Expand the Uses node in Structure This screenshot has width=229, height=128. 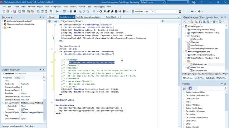3,27
